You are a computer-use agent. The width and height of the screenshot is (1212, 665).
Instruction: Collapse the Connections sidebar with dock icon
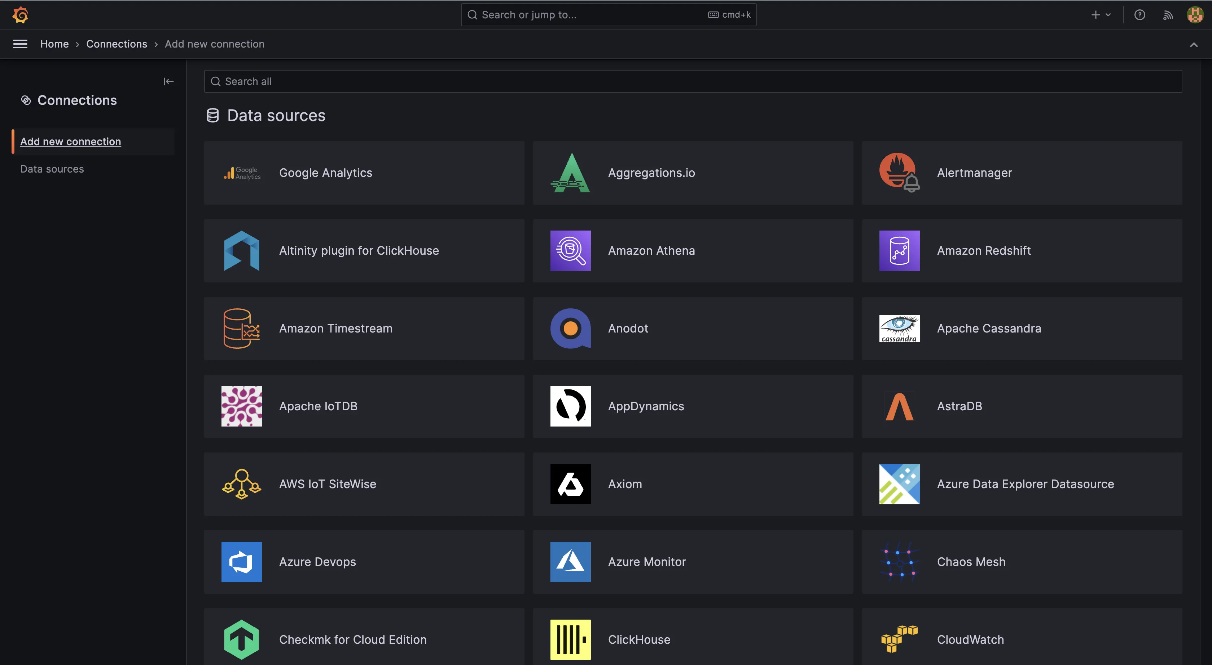(x=168, y=82)
